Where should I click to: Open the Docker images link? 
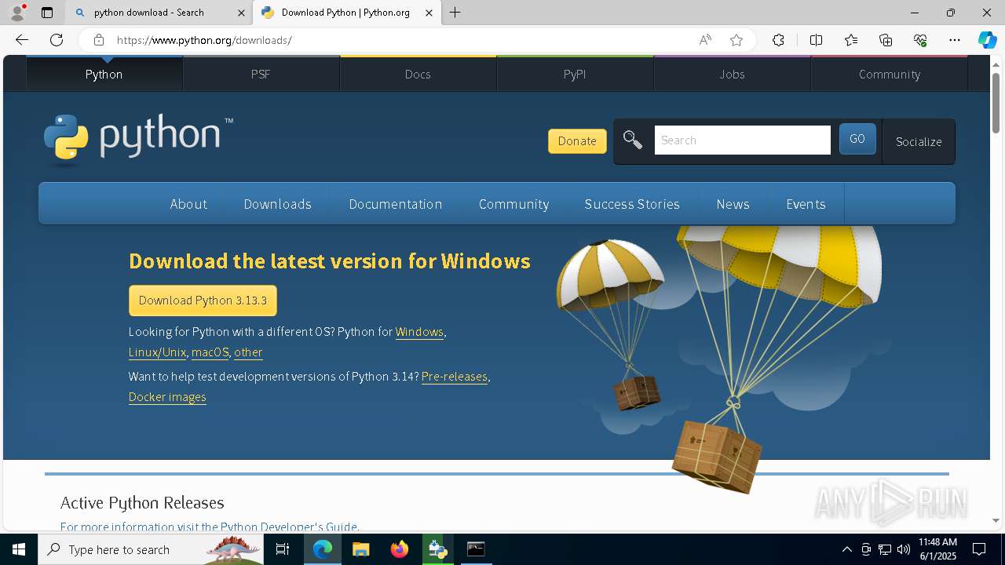[167, 397]
